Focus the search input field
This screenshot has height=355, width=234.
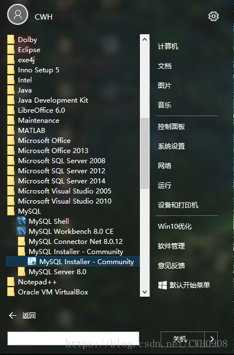pyautogui.click(x=73, y=339)
